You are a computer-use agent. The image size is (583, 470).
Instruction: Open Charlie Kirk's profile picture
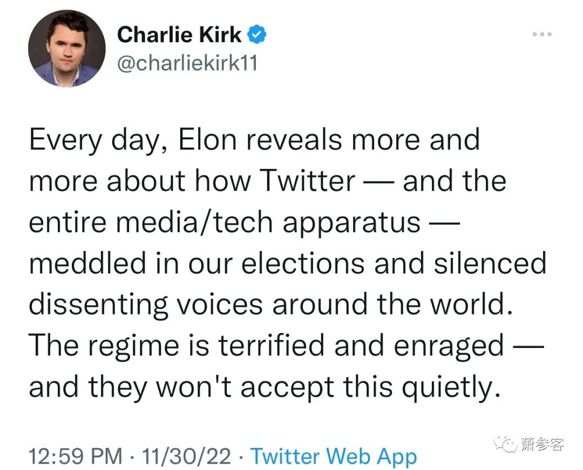click(x=67, y=49)
